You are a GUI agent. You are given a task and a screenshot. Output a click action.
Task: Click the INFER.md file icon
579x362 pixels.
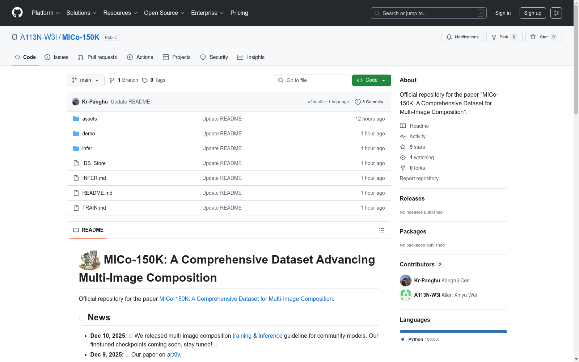pos(76,178)
